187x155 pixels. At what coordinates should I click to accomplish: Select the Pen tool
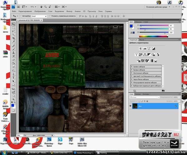13,74
